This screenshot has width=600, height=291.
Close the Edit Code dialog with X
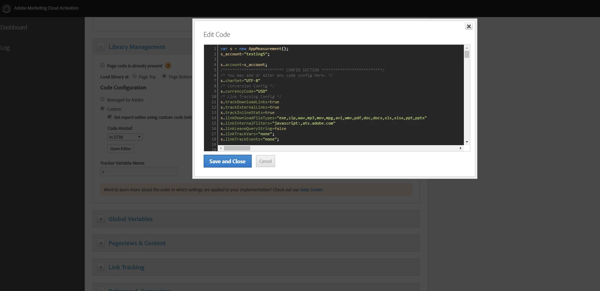pyautogui.click(x=469, y=26)
